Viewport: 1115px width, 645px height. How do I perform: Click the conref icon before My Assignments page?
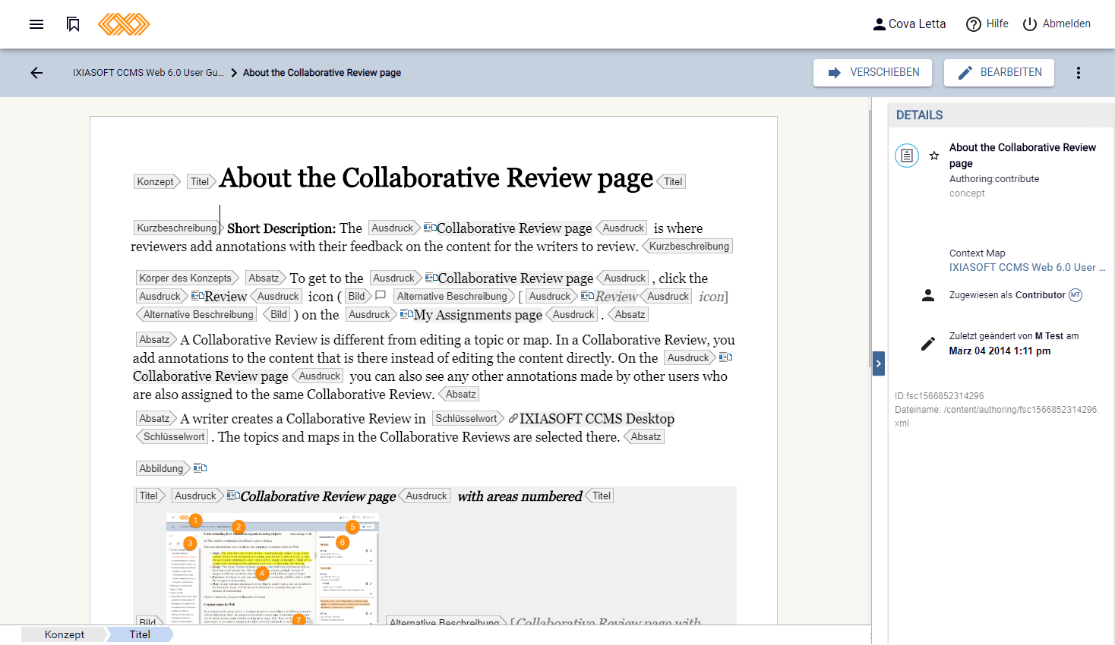[x=406, y=314]
